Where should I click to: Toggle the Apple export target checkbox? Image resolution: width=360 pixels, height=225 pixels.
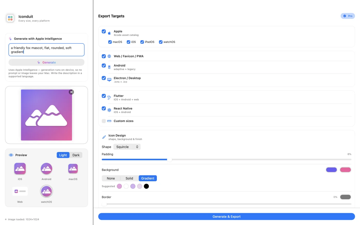[x=104, y=31]
